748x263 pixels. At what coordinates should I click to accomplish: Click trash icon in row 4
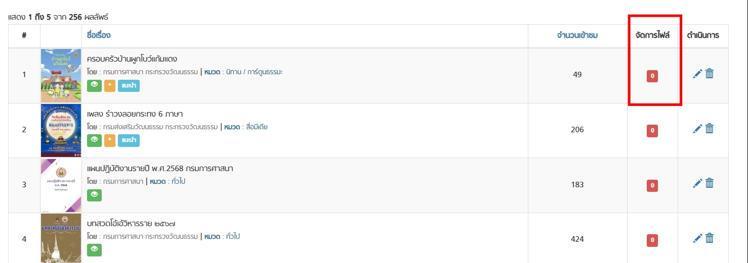tap(710, 238)
